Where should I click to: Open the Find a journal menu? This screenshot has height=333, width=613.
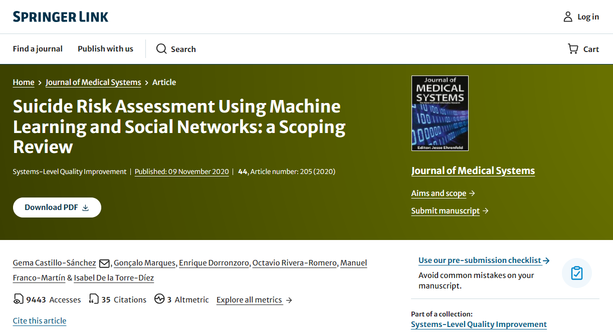pyautogui.click(x=38, y=49)
